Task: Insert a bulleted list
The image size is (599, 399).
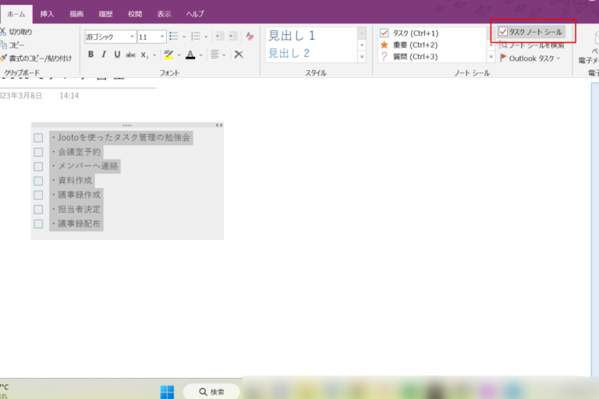Action: [x=174, y=37]
